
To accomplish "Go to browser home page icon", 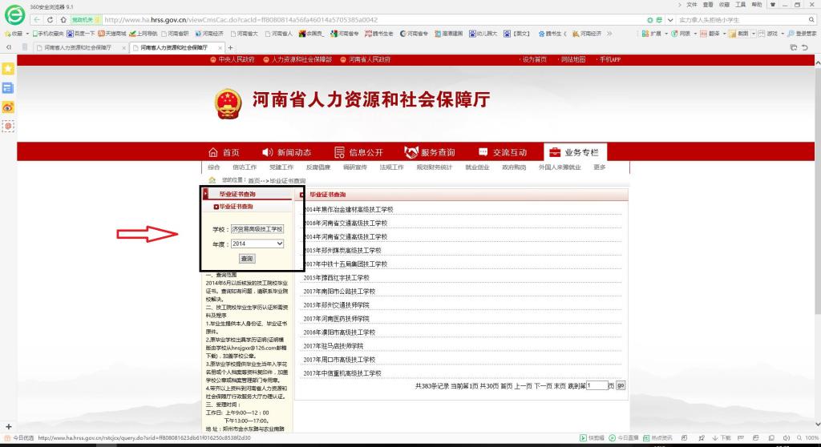I will pos(63,20).
